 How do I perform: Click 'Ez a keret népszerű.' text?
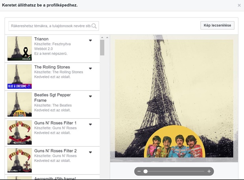click(51, 54)
